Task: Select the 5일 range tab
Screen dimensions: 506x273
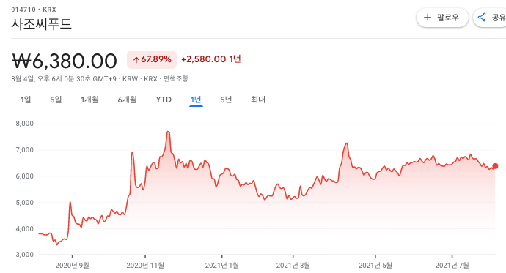Action: point(56,100)
